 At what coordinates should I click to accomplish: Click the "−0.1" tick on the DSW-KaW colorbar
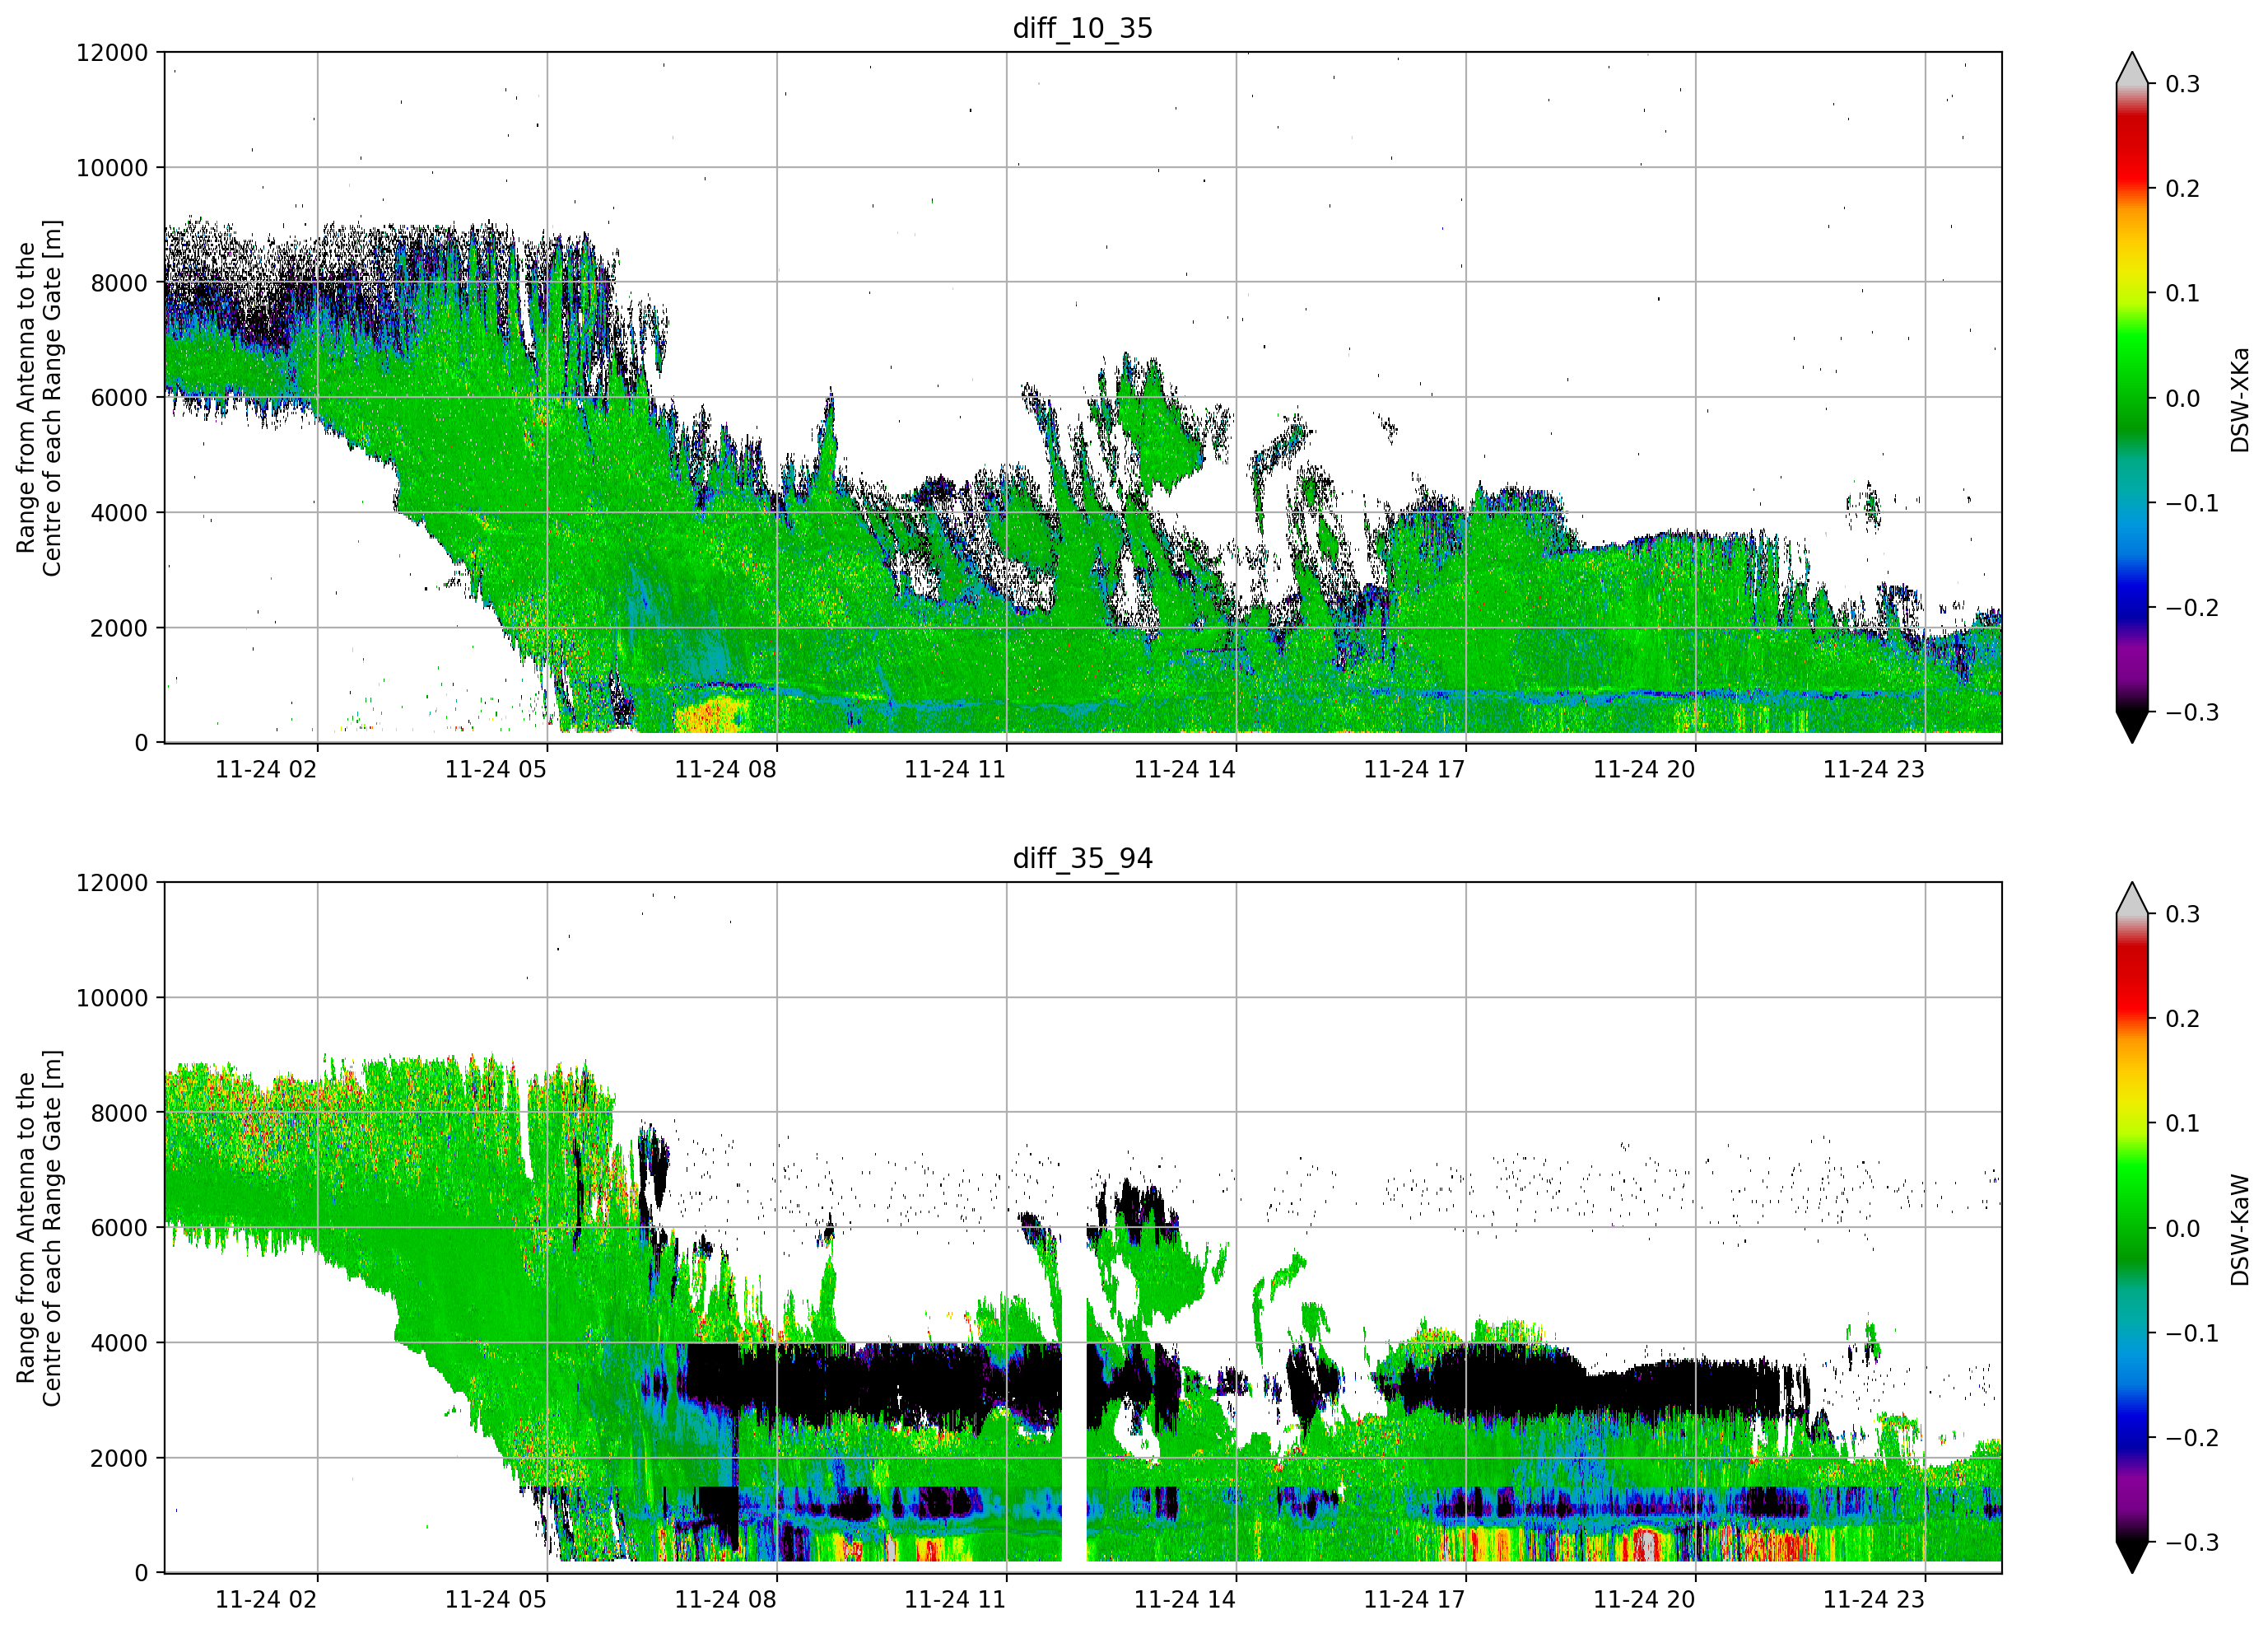click(x=2192, y=1334)
